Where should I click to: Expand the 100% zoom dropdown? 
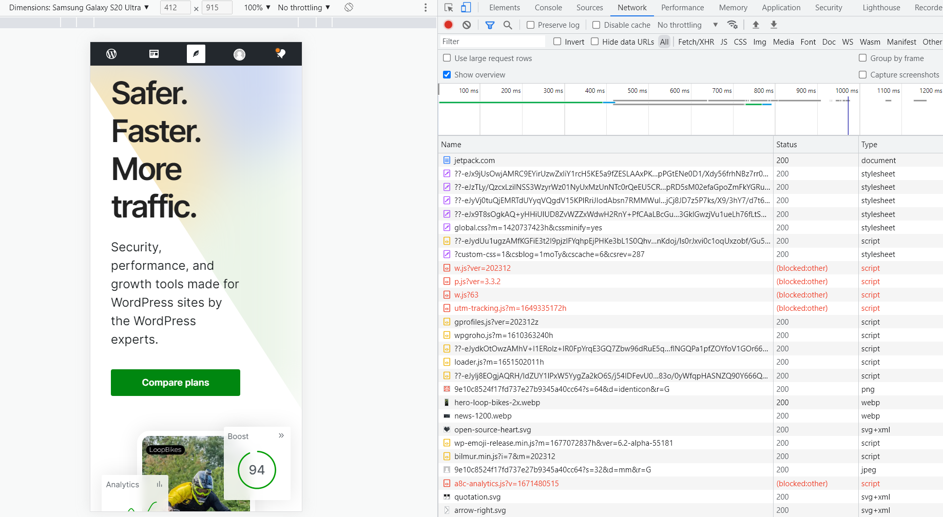[257, 7]
